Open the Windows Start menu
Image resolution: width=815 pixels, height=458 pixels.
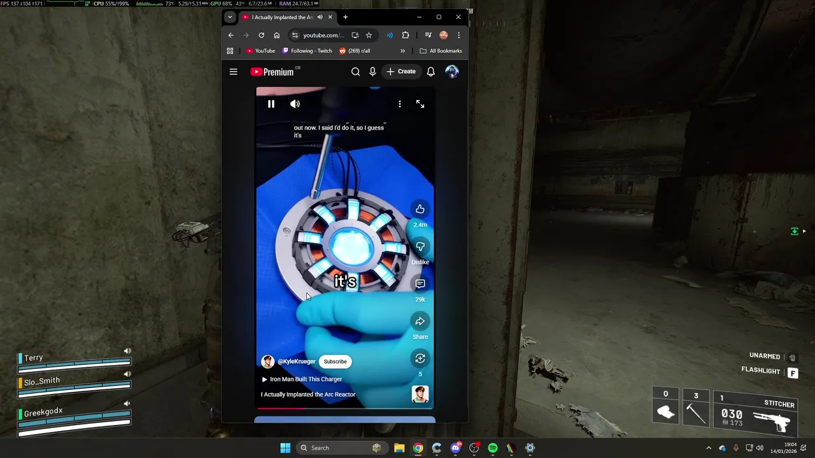click(x=285, y=448)
